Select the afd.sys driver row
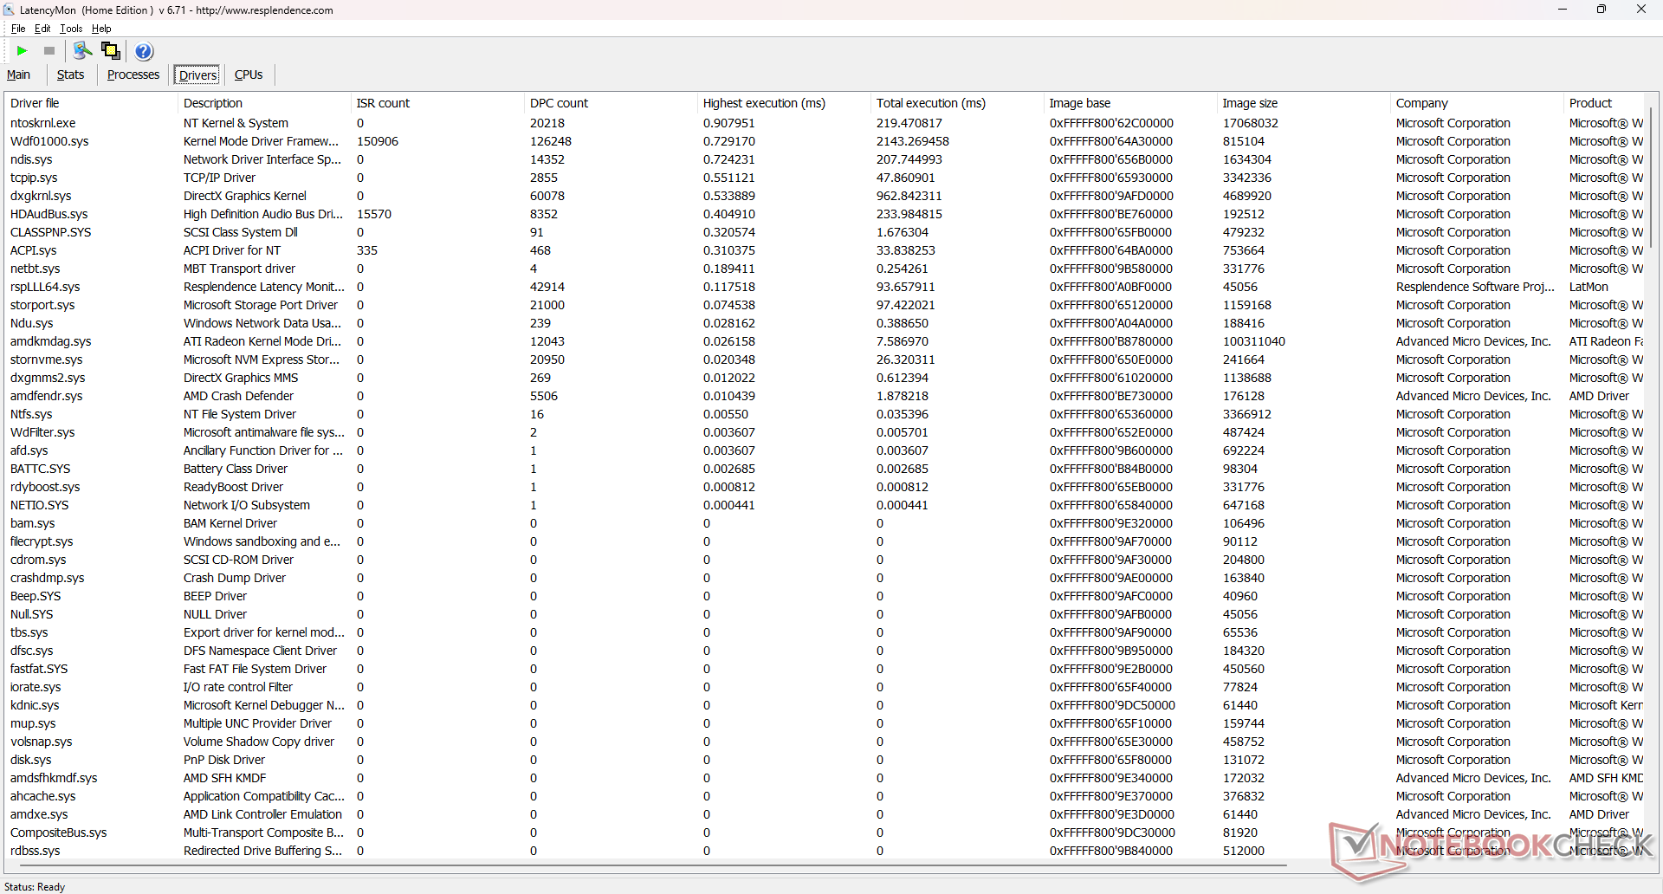 point(825,450)
